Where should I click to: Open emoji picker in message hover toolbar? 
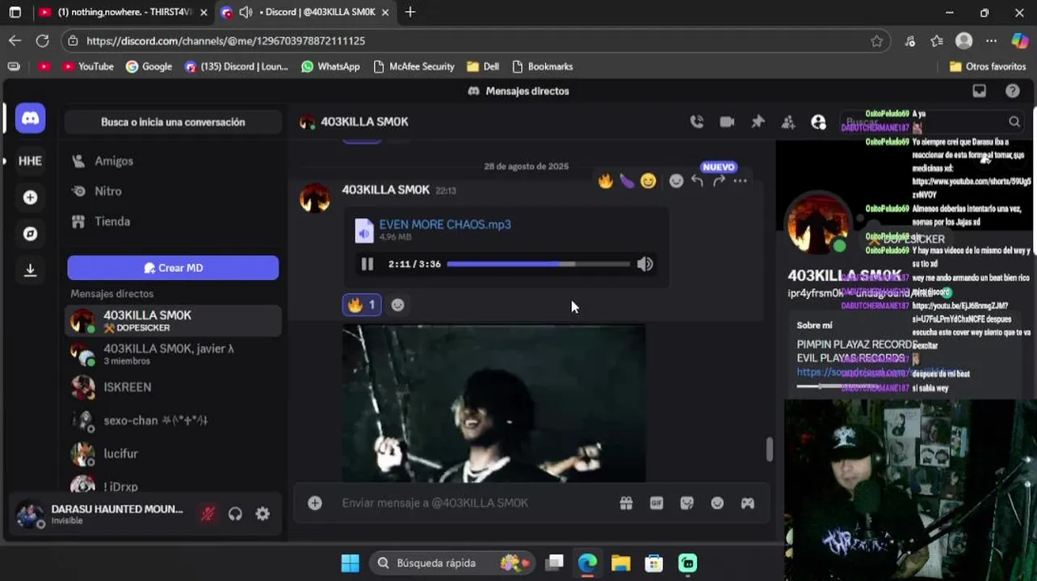click(x=676, y=182)
